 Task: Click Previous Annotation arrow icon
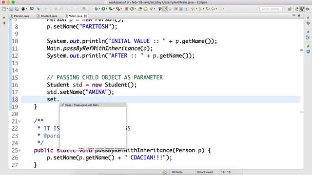[x=200, y=9]
